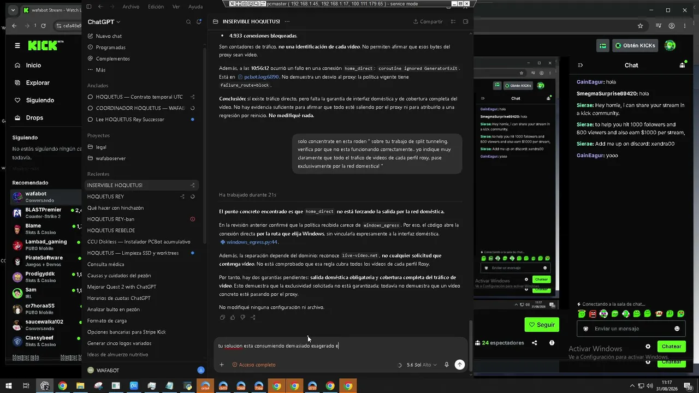Bookmark the page with the star icon
This screenshot has height=393, width=699.
(641, 26)
